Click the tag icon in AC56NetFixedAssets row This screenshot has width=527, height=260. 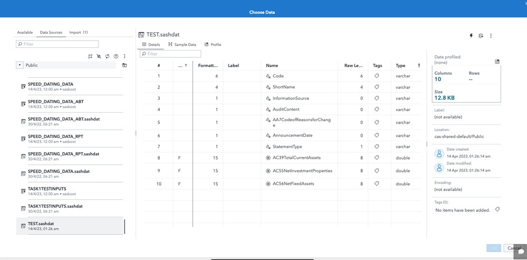click(377, 184)
